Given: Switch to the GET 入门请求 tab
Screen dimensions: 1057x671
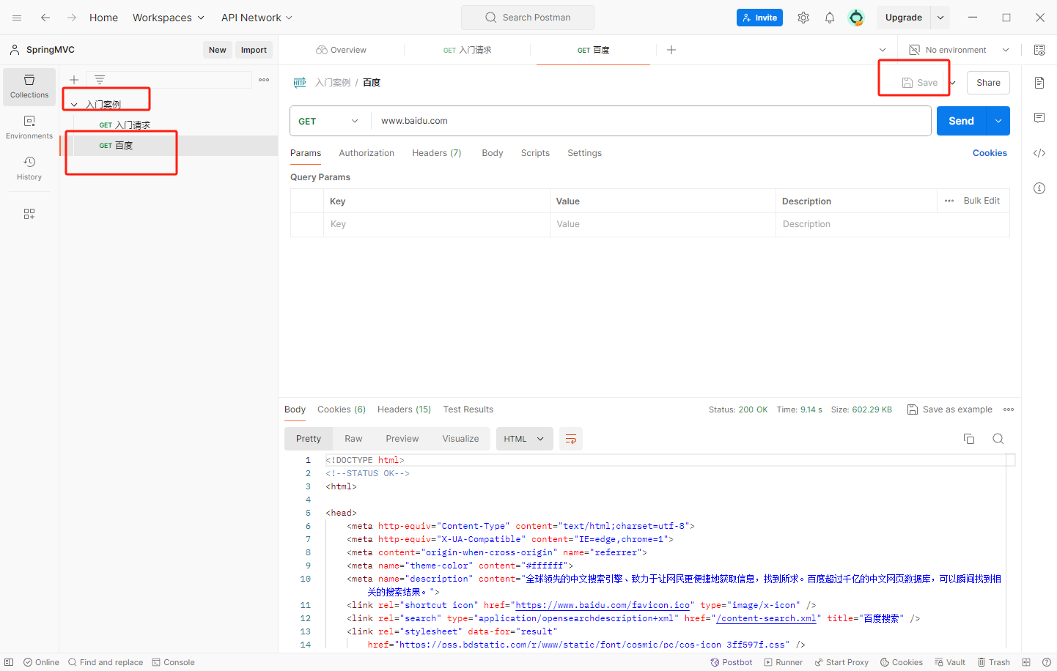Looking at the screenshot, I should (467, 50).
